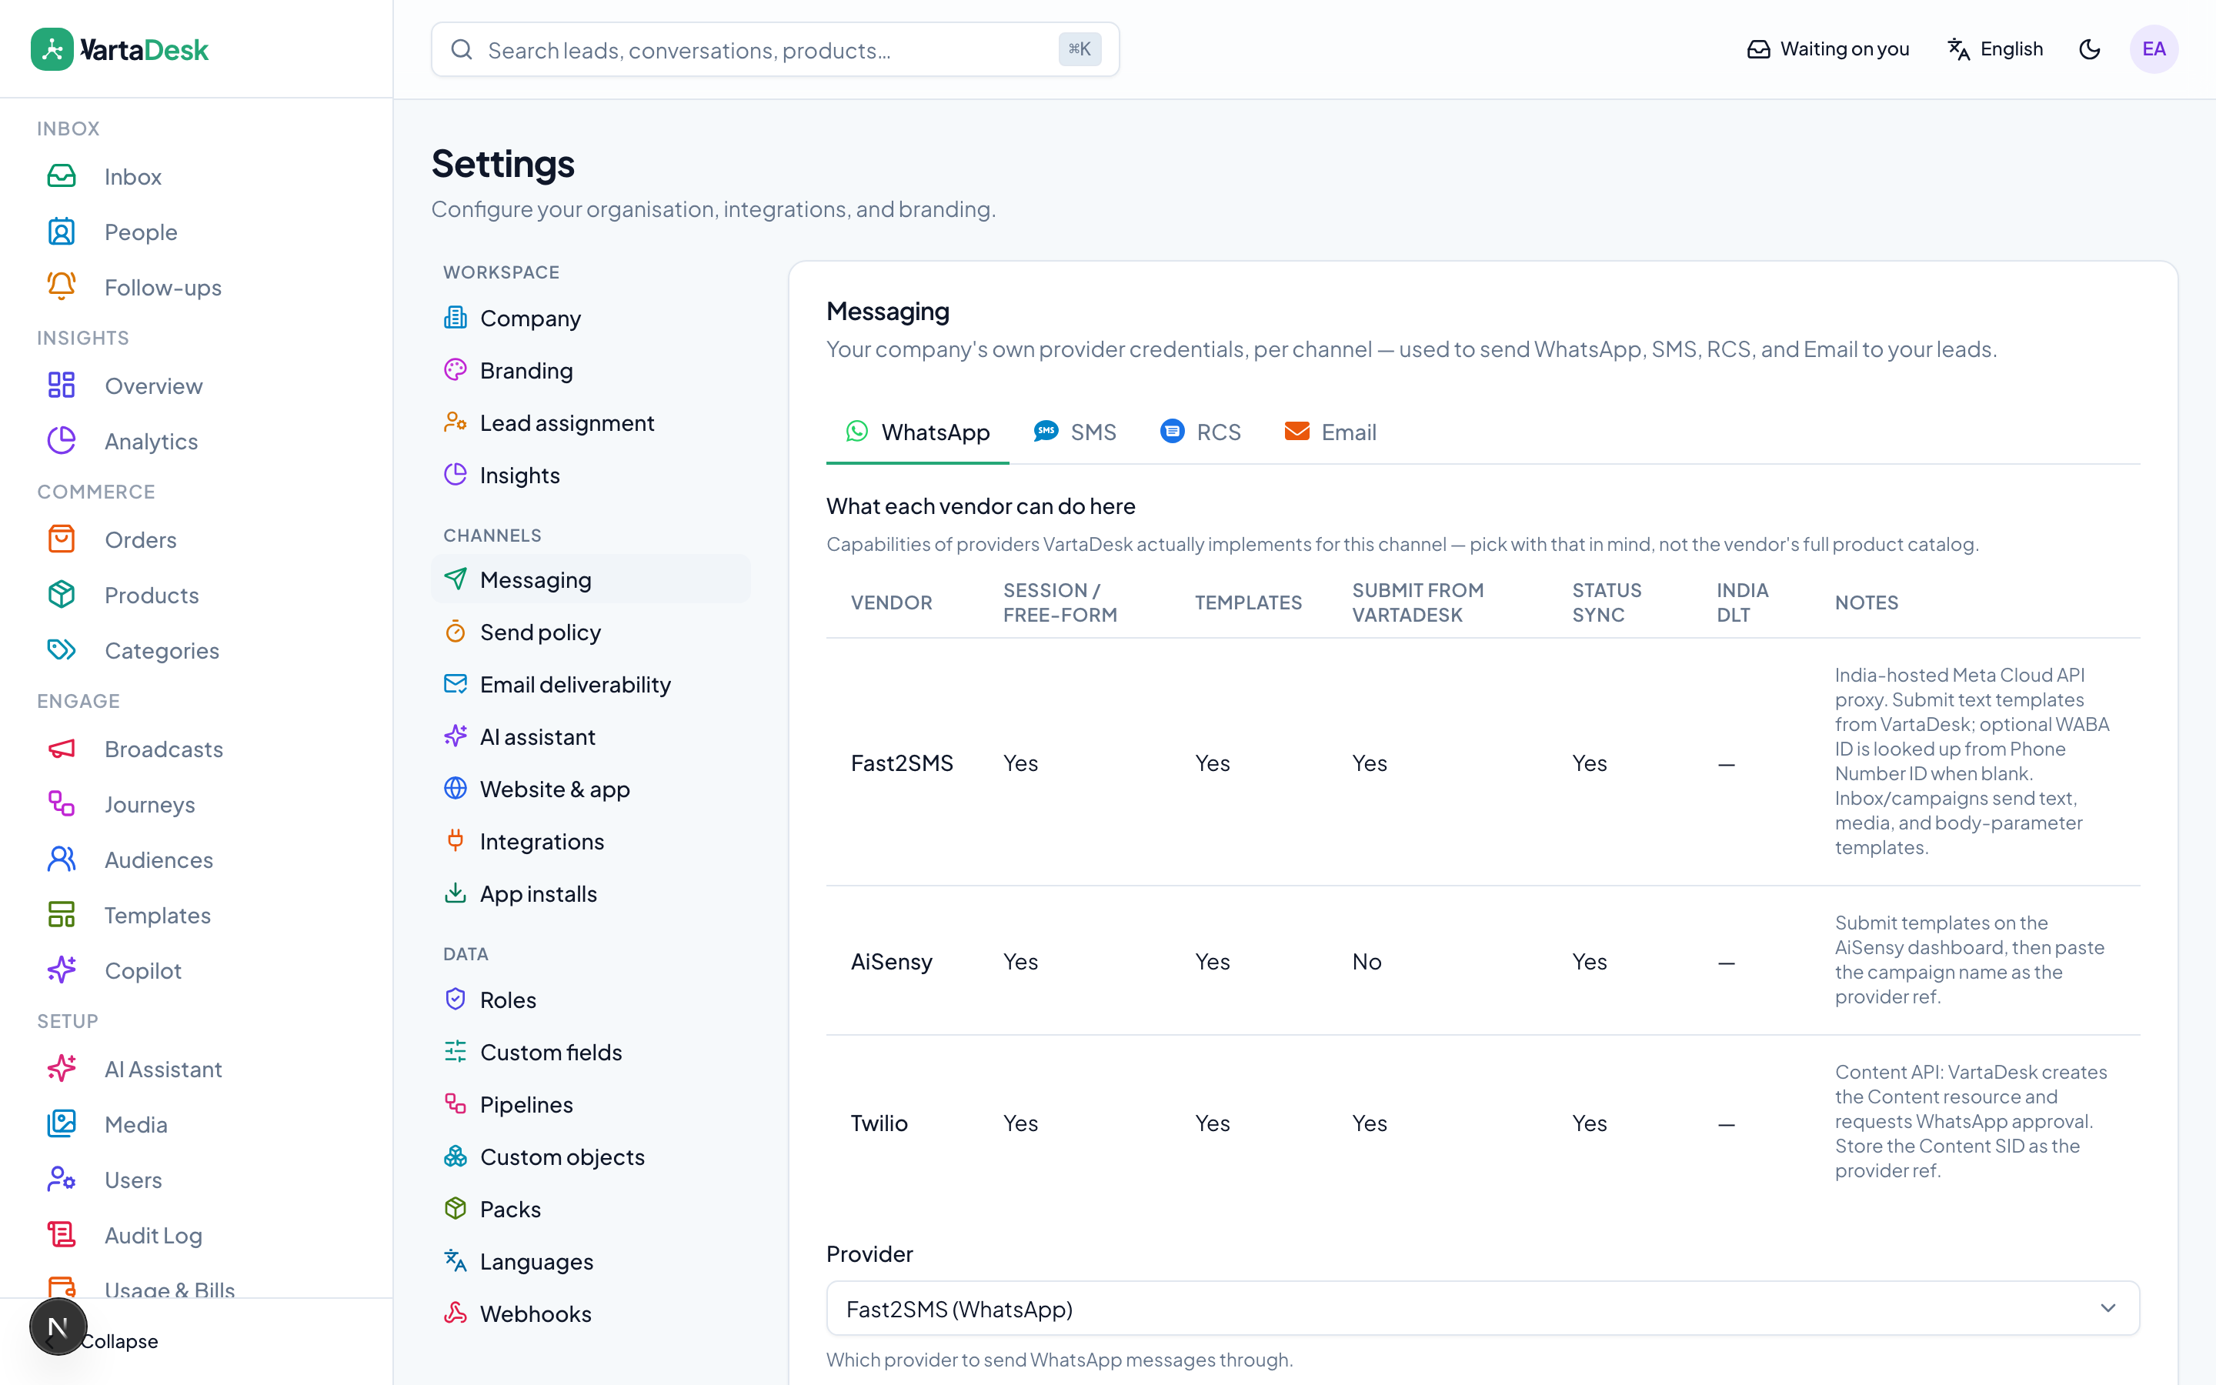Click the Categories tags icon

tap(62, 649)
